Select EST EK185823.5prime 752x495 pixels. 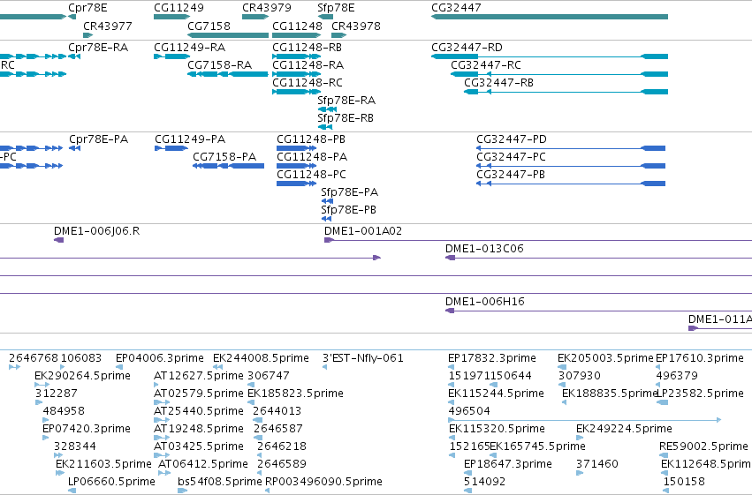point(295,394)
